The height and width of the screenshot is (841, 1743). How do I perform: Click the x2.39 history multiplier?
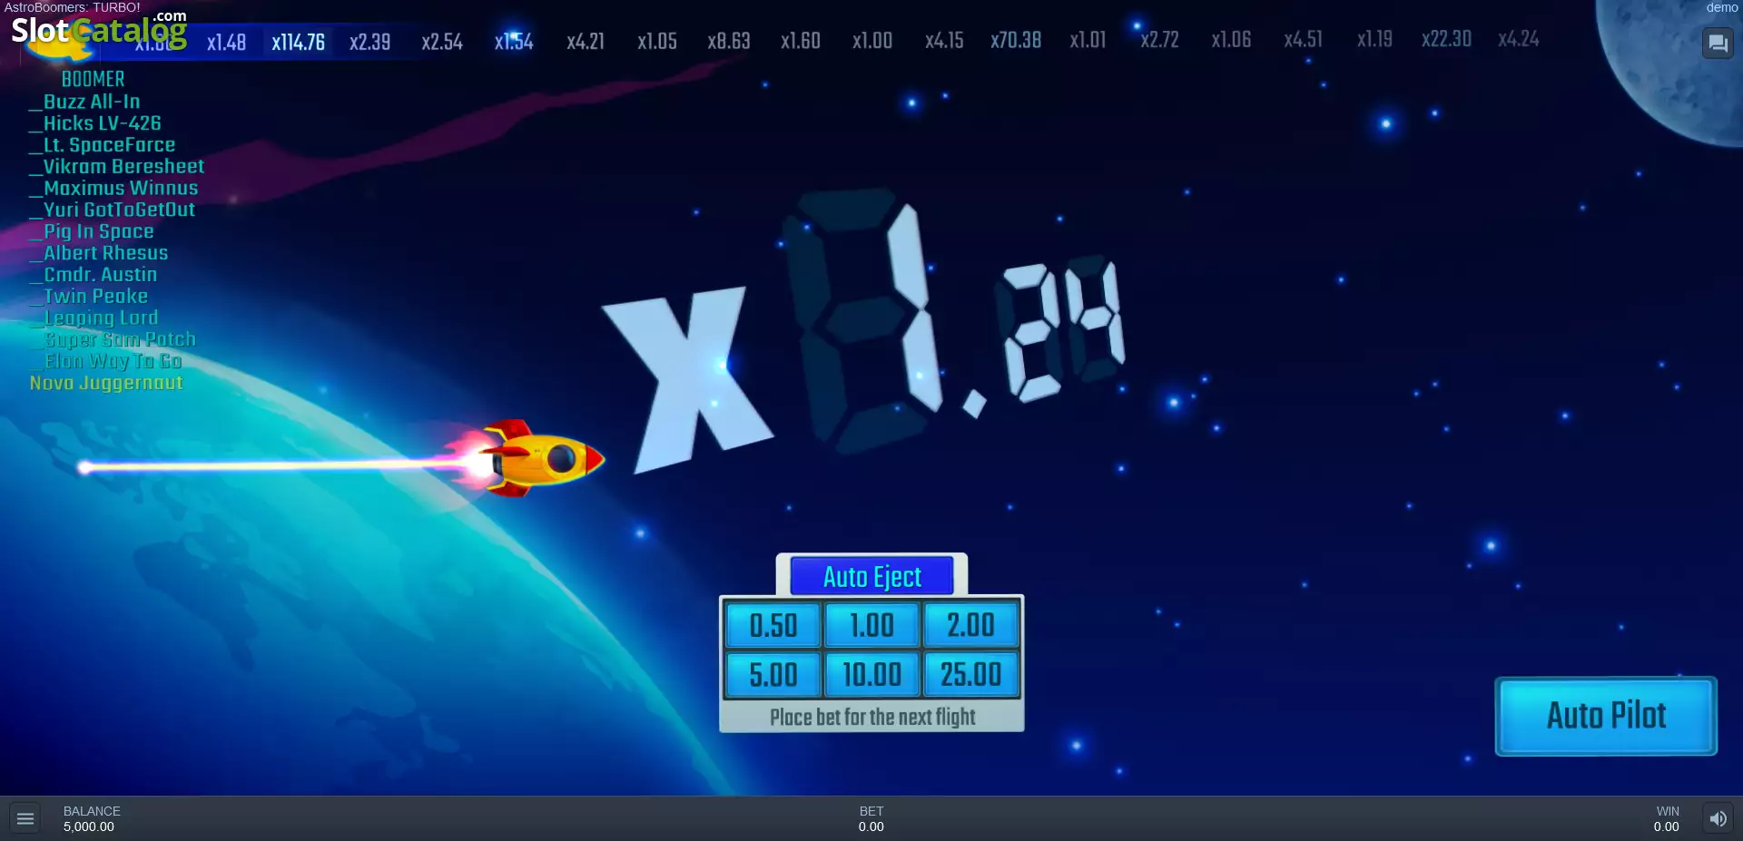(369, 42)
